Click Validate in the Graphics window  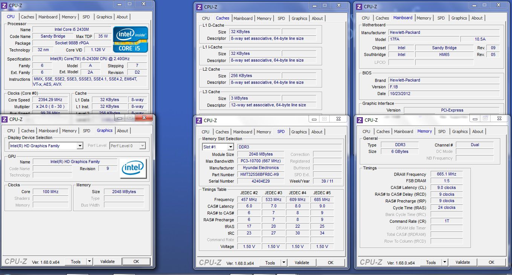click(x=107, y=261)
